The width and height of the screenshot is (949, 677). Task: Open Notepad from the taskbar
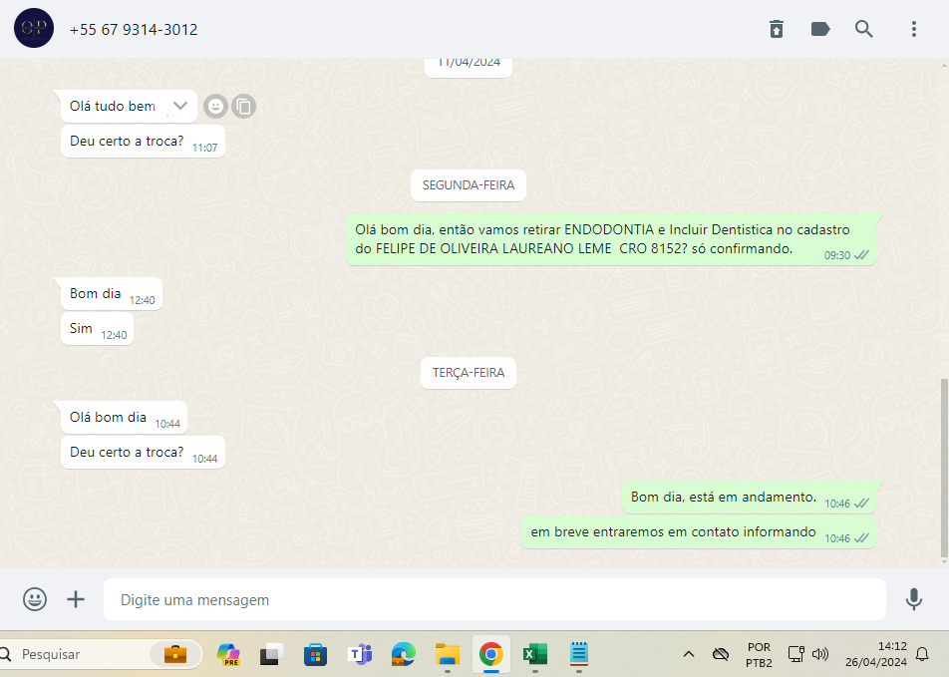pyautogui.click(x=578, y=655)
